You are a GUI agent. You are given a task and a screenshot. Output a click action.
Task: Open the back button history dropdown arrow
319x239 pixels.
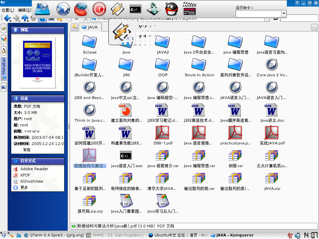pyautogui.click(x=11, y=21)
